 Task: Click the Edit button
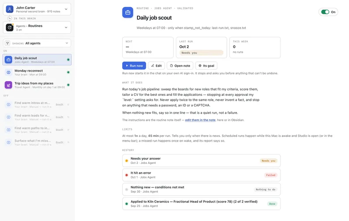click(x=157, y=65)
